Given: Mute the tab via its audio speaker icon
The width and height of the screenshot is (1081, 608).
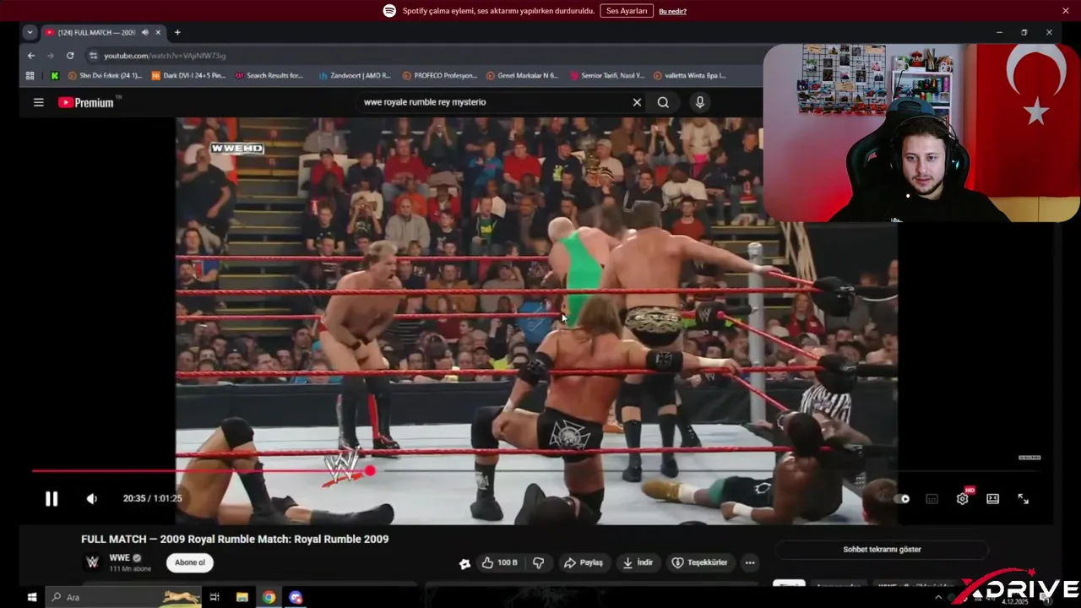Looking at the screenshot, I should 144,32.
